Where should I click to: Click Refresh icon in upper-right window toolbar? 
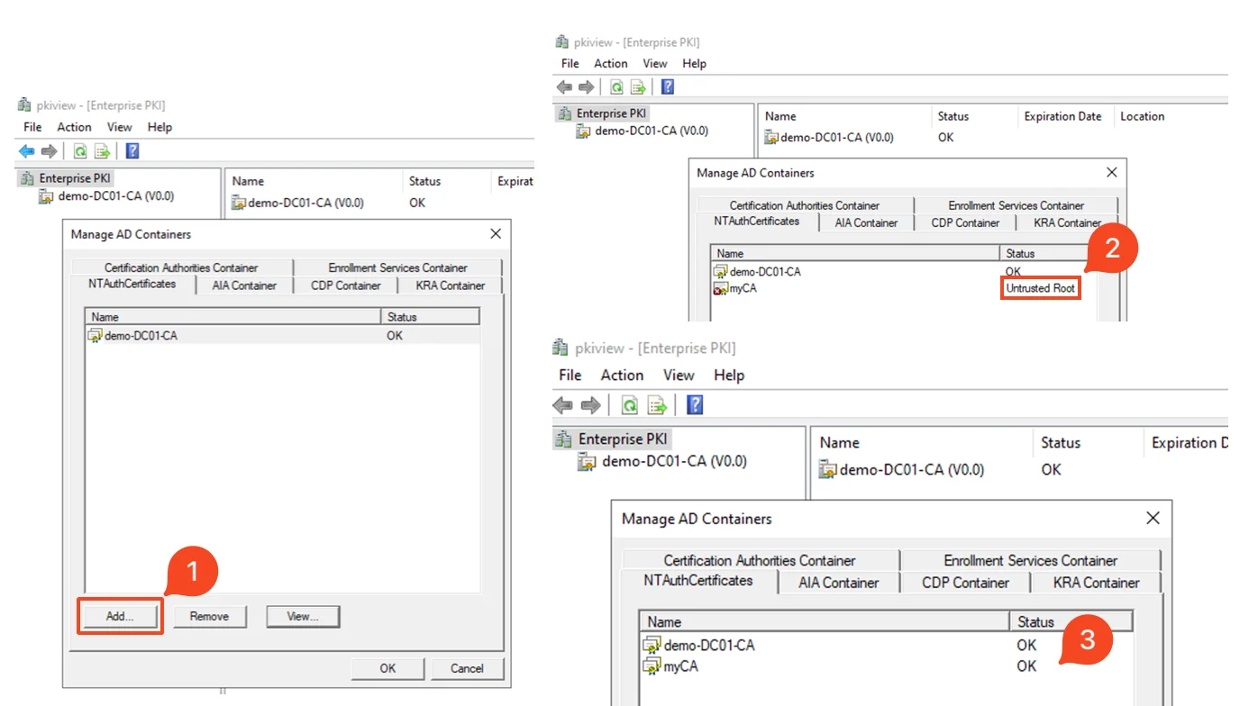click(x=616, y=87)
